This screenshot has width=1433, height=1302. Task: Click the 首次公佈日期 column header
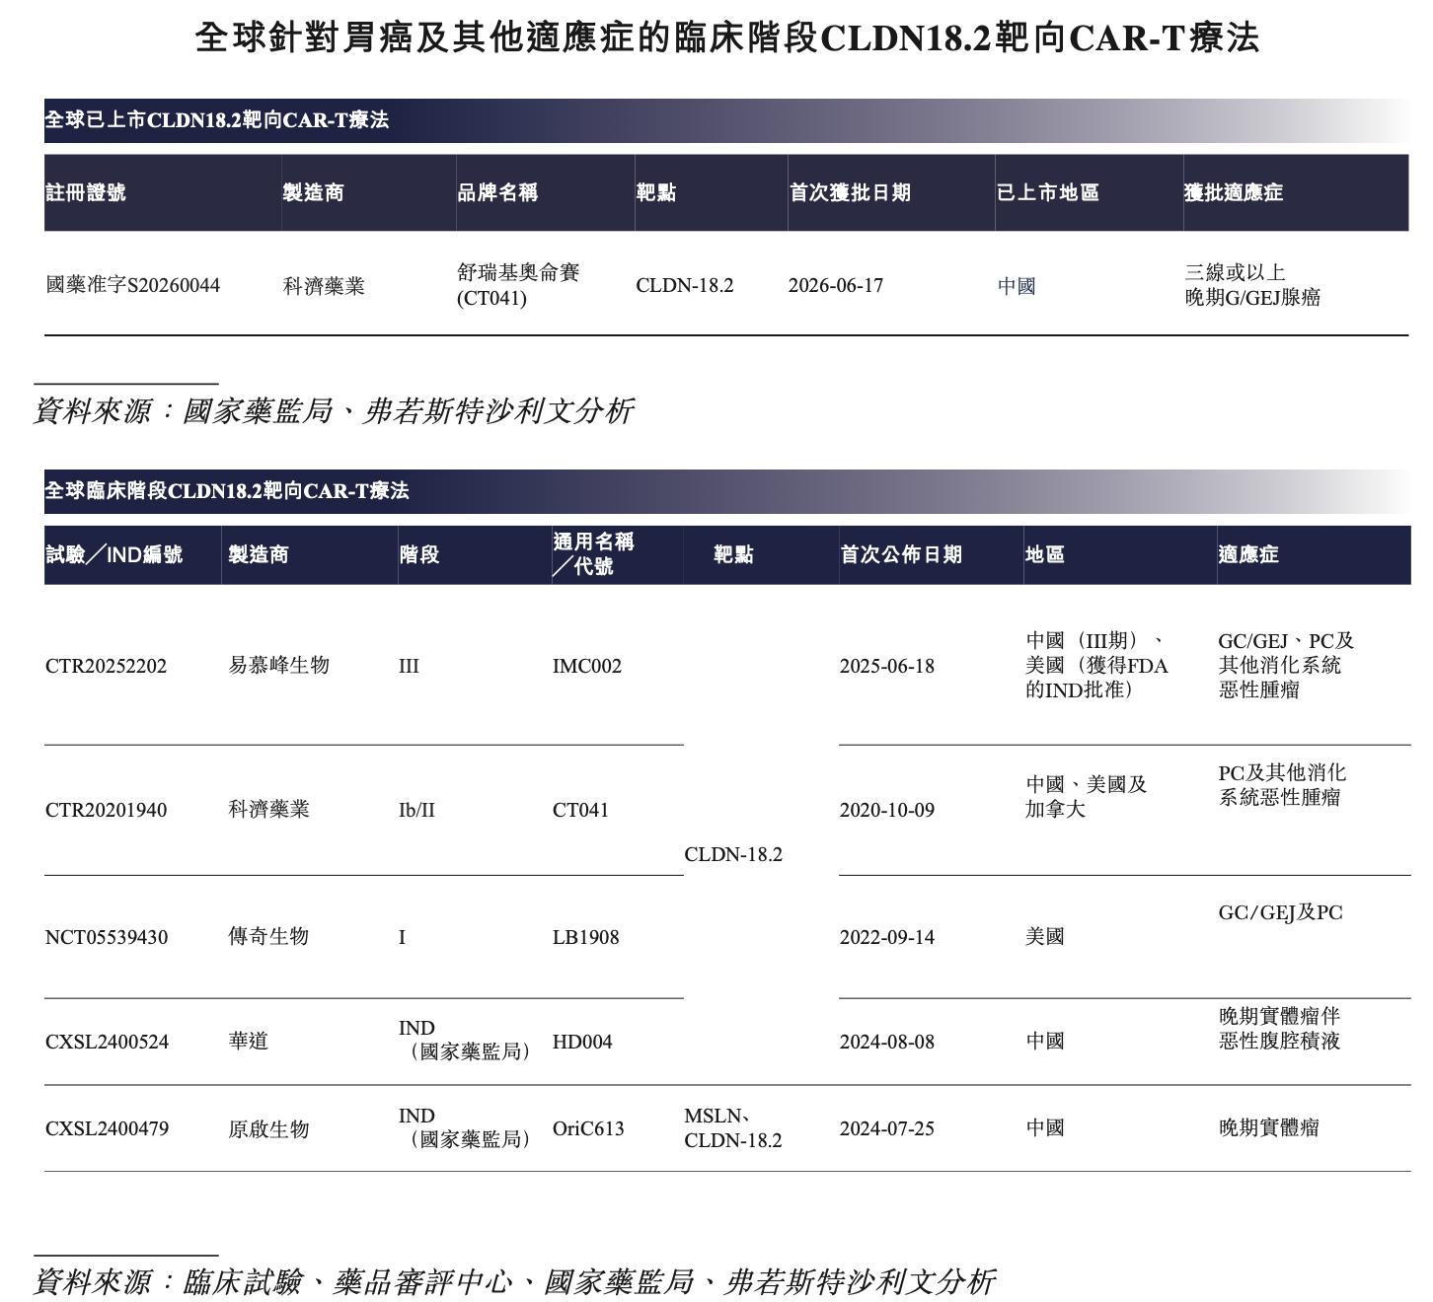901,555
